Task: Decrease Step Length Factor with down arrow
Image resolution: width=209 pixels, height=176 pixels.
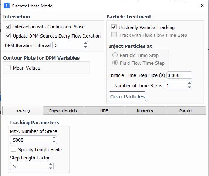Action: pos(51,168)
